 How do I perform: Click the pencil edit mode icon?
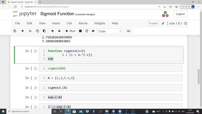[x=163, y=23]
